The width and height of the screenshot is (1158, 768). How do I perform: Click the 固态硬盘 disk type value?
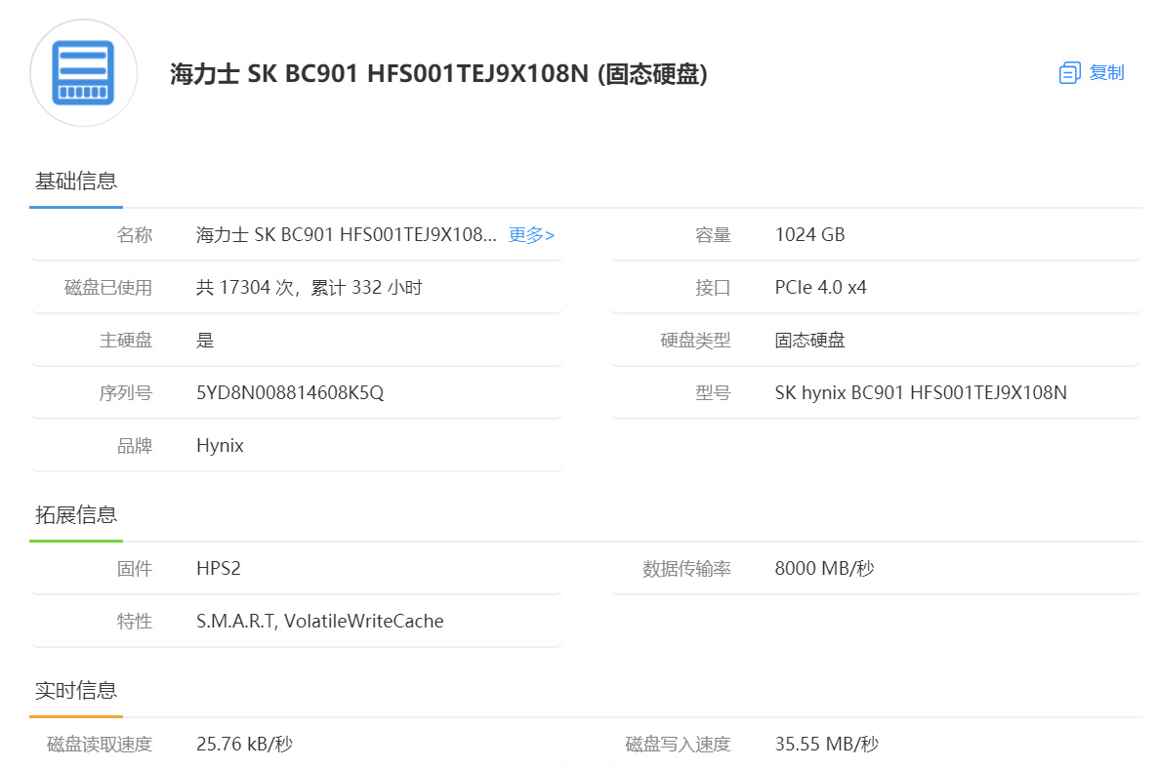click(x=809, y=341)
